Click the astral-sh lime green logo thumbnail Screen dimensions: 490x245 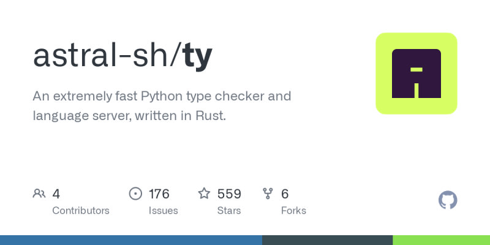[x=417, y=73]
